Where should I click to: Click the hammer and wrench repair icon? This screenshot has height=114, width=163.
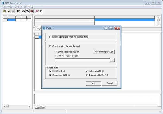pyautogui.click(x=18, y=11)
